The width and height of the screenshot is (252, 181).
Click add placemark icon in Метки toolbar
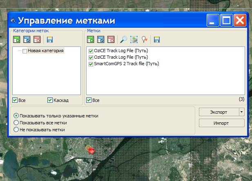pyautogui.click(x=91, y=40)
